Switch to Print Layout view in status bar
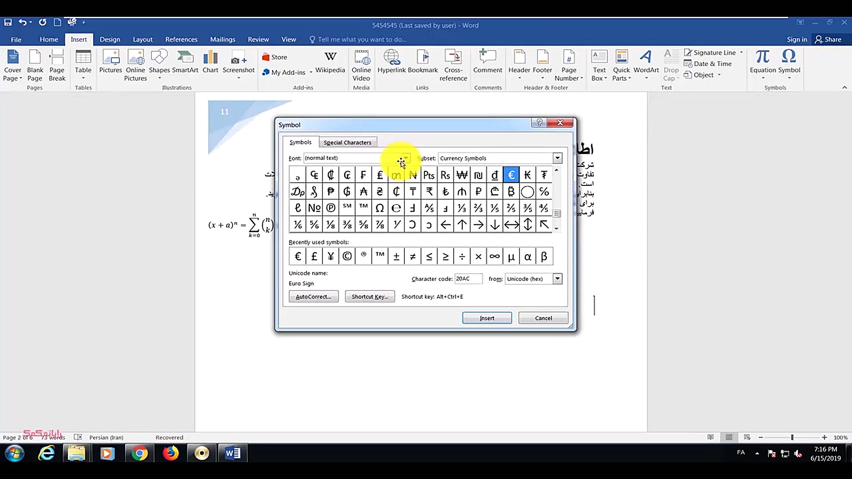The width and height of the screenshot is (852, 479). coord(729,437)
